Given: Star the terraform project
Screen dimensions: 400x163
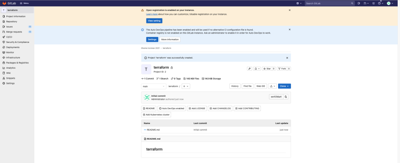Looking at the screenshot, I should pyautogui.click(x=267, y=69).
